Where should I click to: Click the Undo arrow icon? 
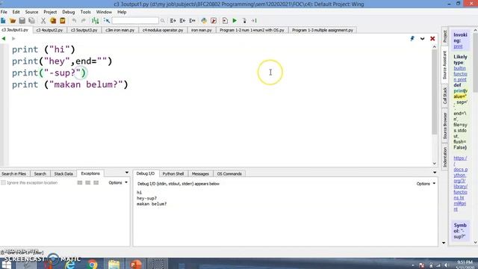[74, 20]
